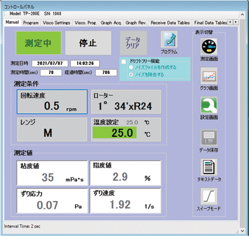Open テキストデータ document icon

coord(209,168)
